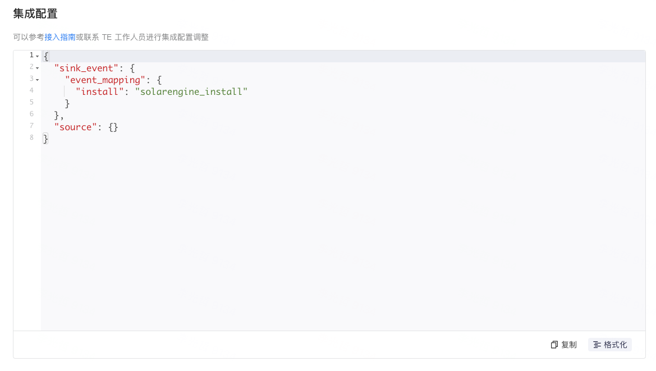Place cursor on "sink_event" key
Viewport: 656px width, 371px height.
click(86, 68)
